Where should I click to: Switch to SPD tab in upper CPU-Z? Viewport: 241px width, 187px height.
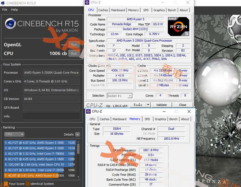coord(146,10)
